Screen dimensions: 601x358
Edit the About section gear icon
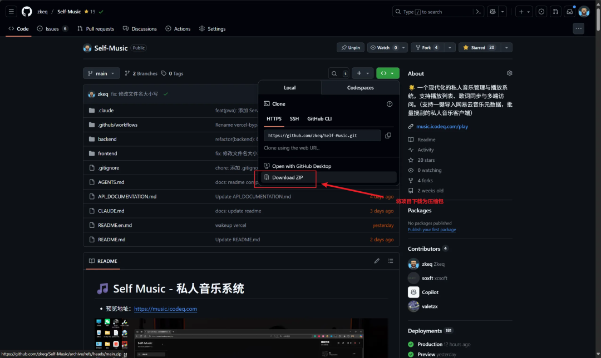509,73
